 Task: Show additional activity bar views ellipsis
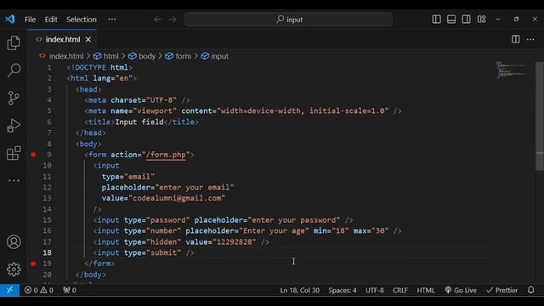(14, 180)
